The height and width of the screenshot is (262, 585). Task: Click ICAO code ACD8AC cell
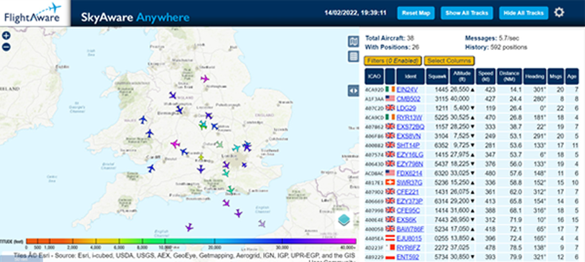click(x=374, y=173)
